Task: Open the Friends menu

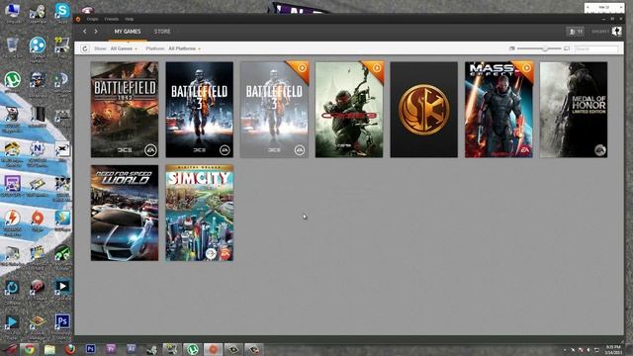Action: 112,19
